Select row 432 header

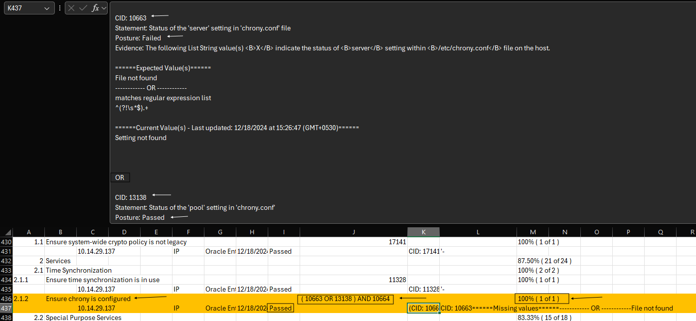pyautogui.click(x=6, y=261)
